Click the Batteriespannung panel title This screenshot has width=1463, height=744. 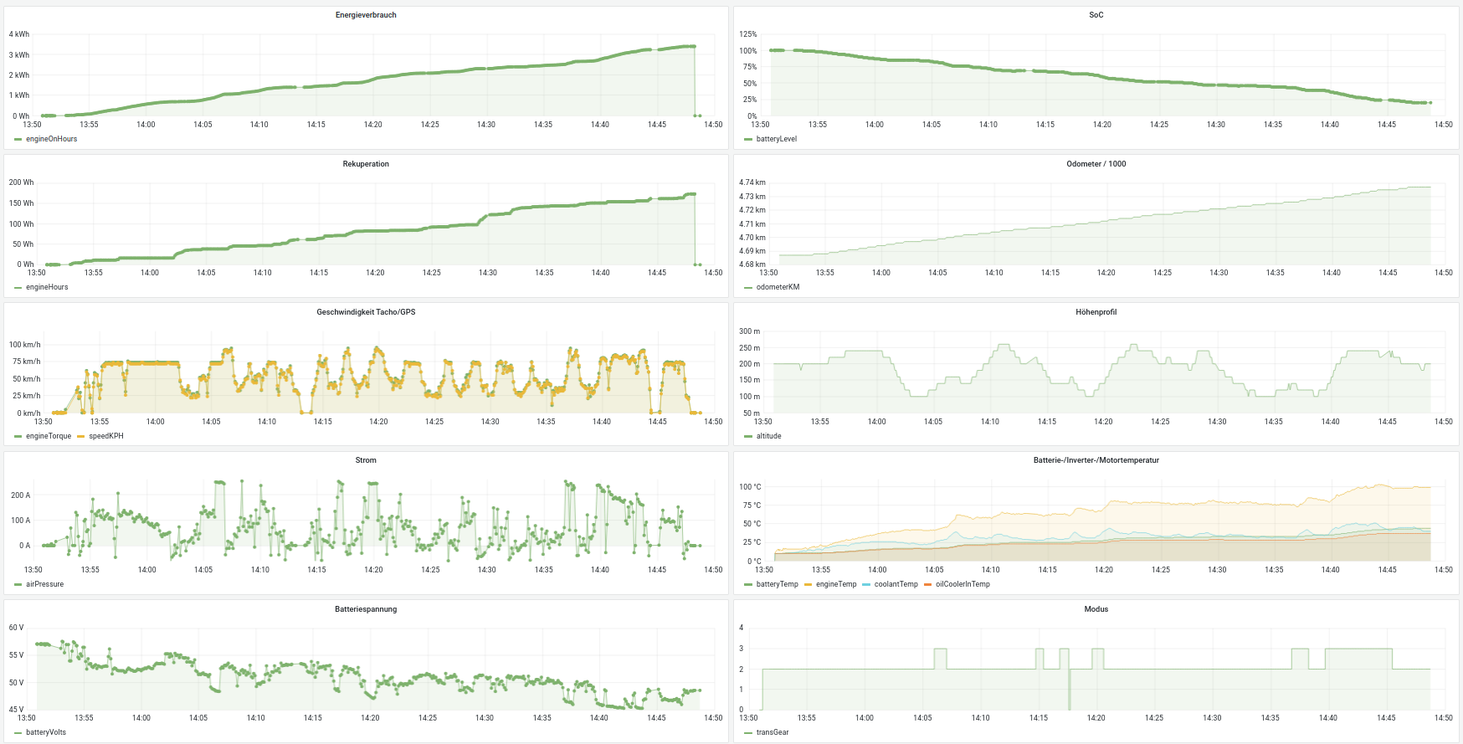point(366,609)
